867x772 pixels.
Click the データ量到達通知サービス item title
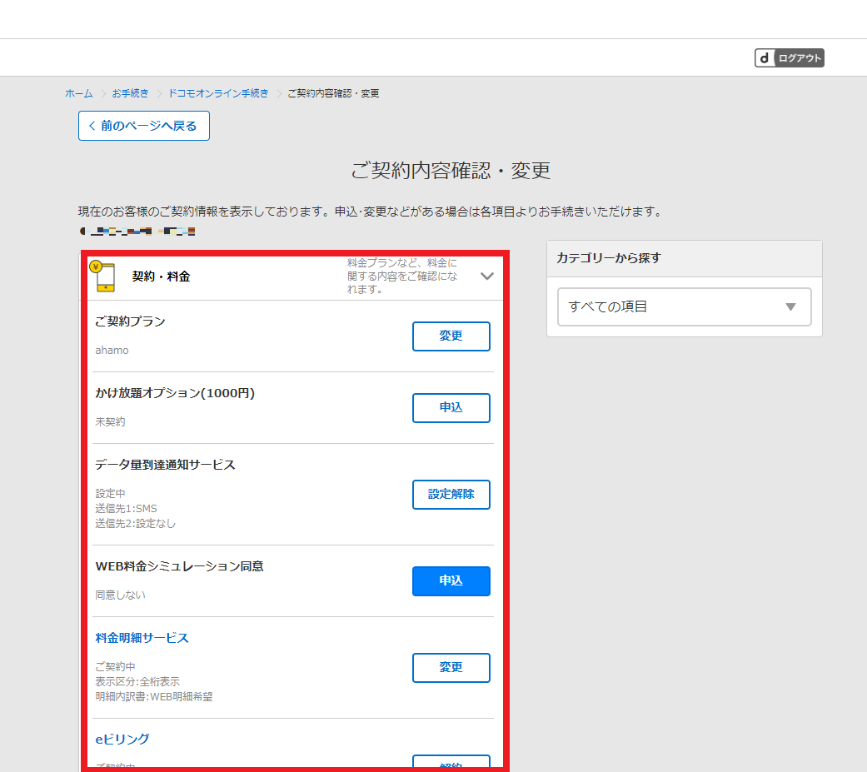166,465
